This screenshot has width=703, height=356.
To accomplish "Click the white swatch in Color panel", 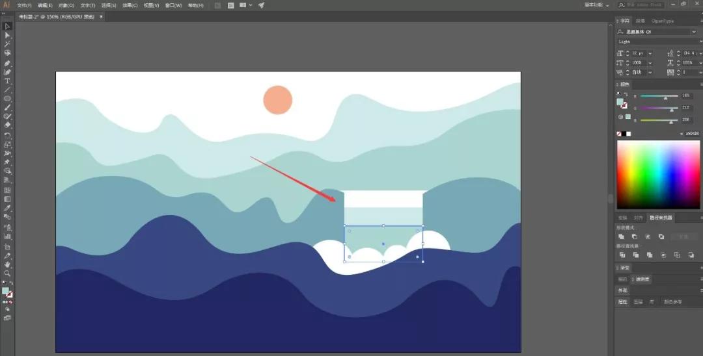I will [x=629, y=134].
